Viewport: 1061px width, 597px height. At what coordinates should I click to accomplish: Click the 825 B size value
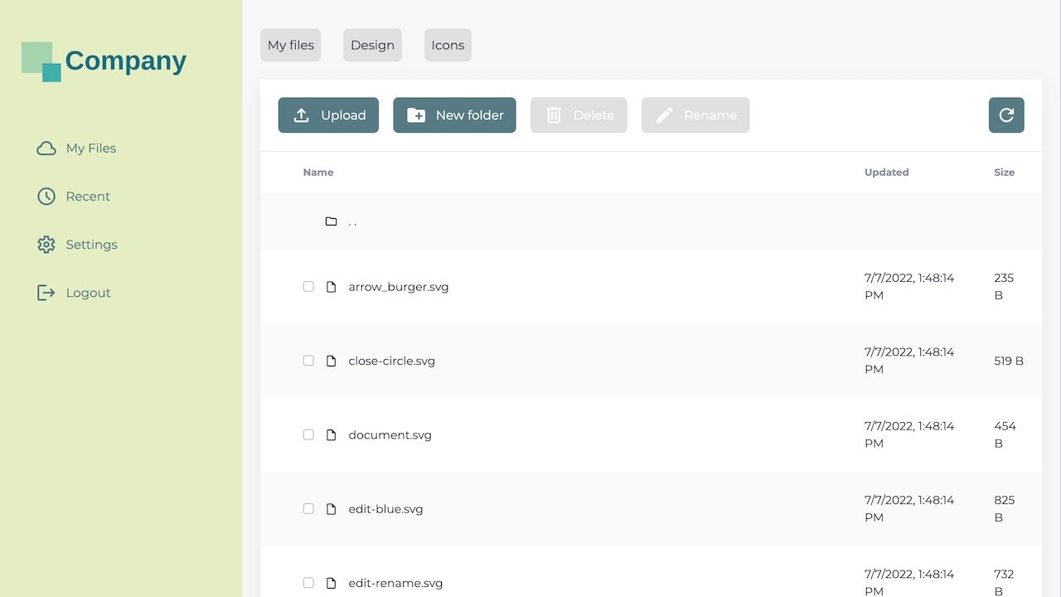1005,509
